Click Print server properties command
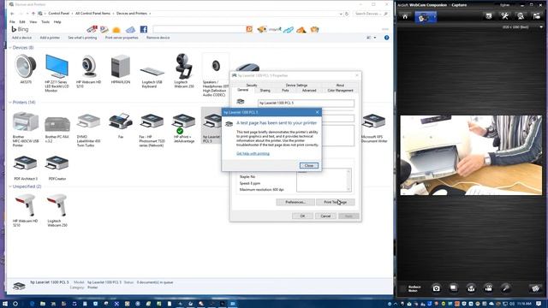Viewport: 548px width, 308px height. 122,38
